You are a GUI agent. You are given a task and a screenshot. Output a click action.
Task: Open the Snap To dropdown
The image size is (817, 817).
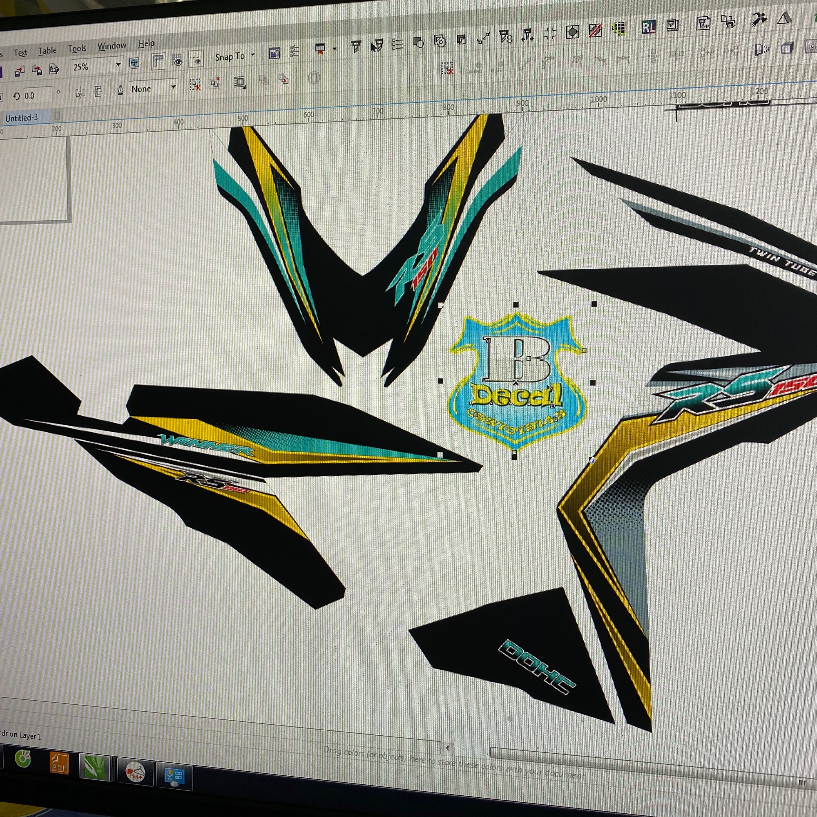click(x=235, y=56)
